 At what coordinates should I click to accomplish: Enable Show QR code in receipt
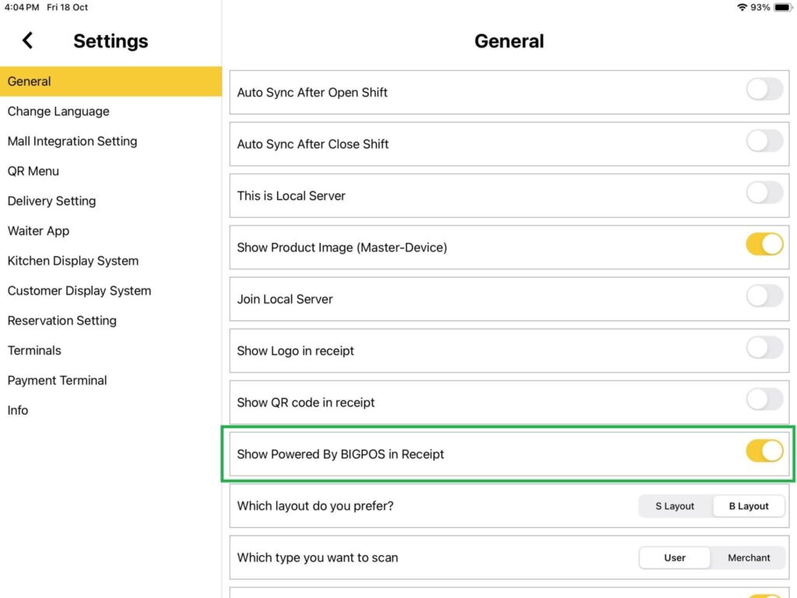[x=764, y=400]
